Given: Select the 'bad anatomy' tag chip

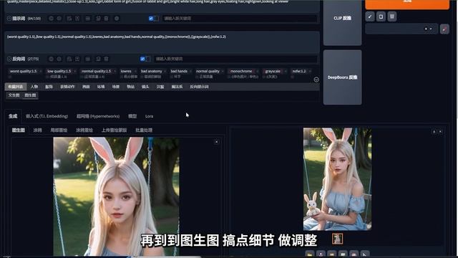Looking at the screenshot, I should click(151, 71).
